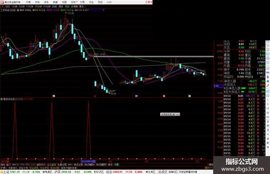Open the 行业 menu
The width and height of the screenshot is (270, 174).
click(91, 2)
